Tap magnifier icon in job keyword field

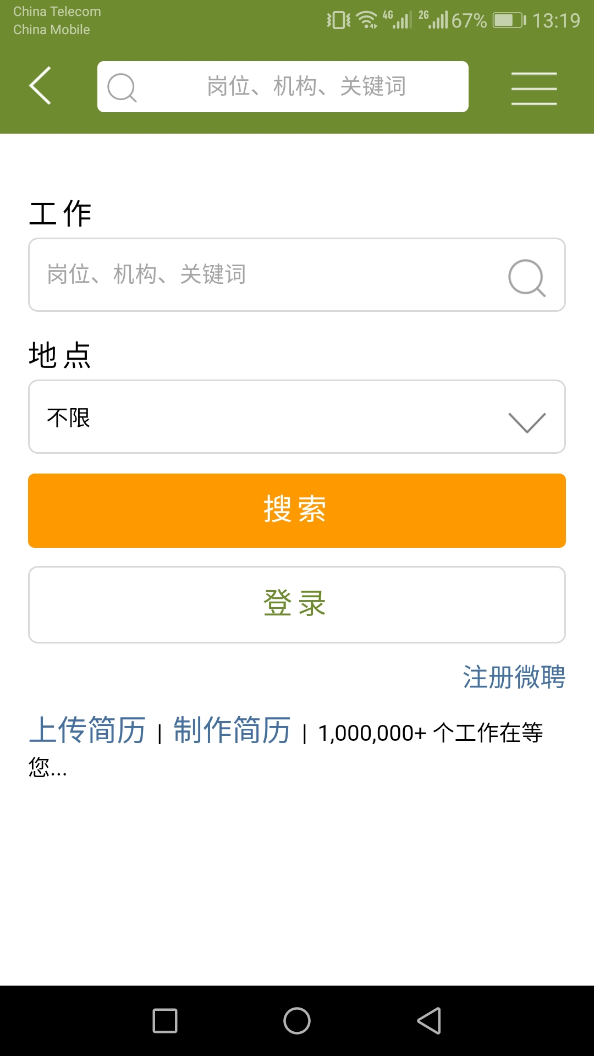point(526,277)
